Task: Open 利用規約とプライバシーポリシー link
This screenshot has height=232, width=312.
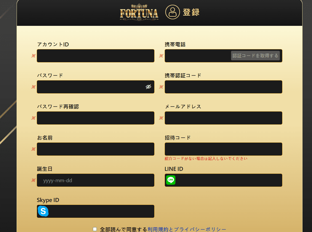Action: pos(187,229)
